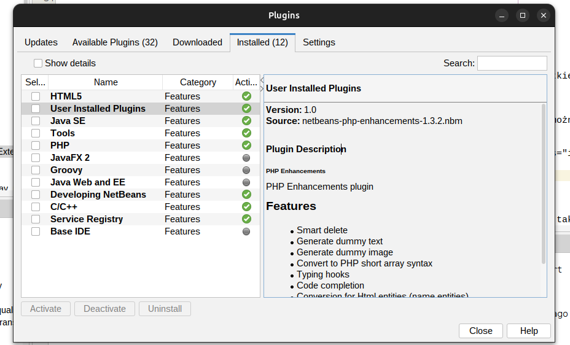The image size is (570, 345).
Task: Open the Settings tab
Action: click(319, 42)
